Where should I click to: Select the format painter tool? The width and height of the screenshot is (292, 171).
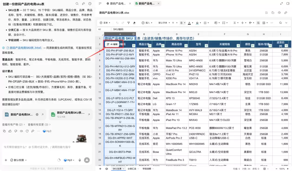[x=128, y=23]
